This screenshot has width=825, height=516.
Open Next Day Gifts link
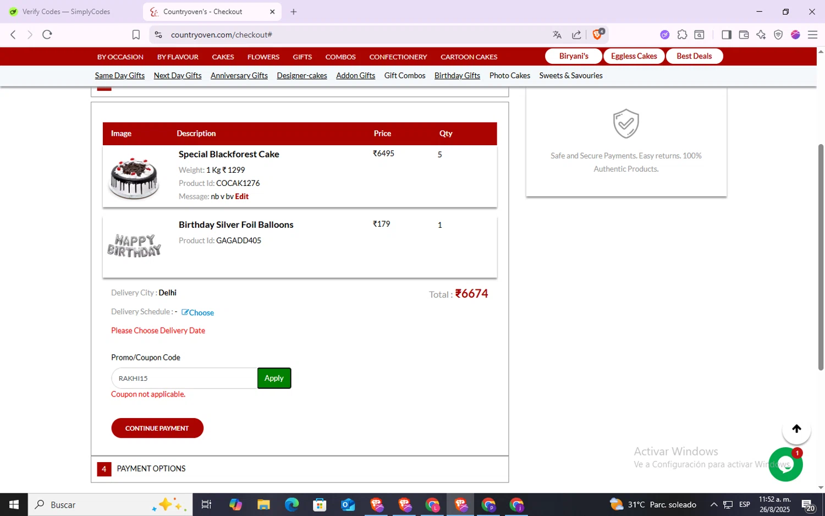[178, 75]
